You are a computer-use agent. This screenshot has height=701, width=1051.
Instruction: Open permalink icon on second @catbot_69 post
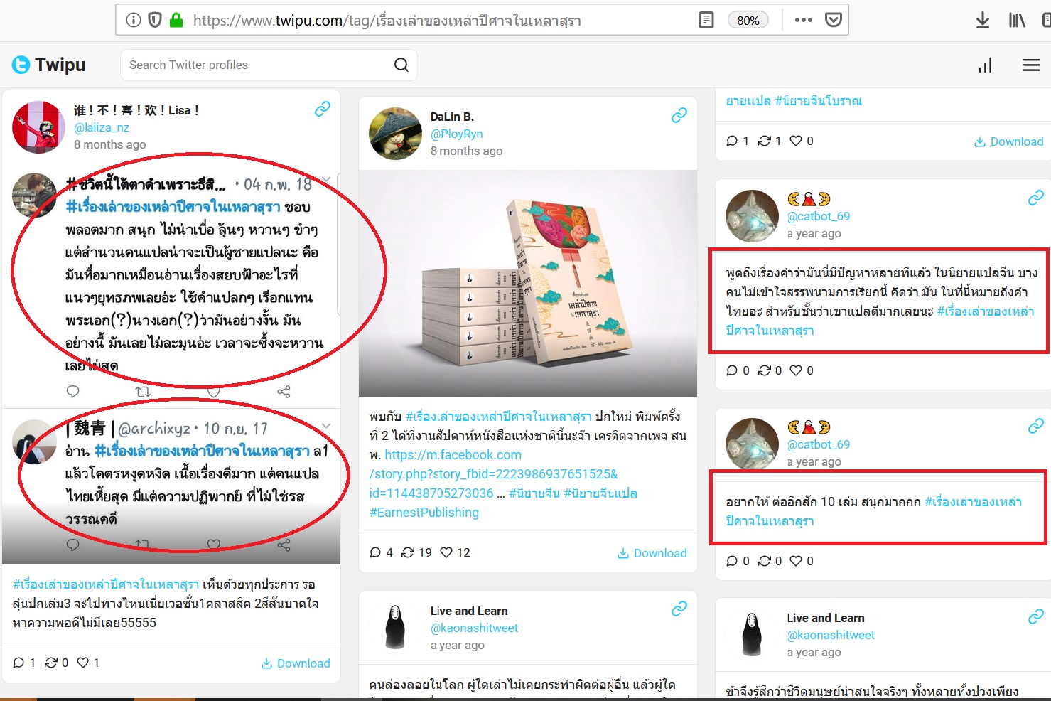(x=1036, y=426)
